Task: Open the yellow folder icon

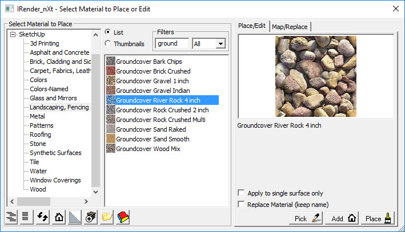Action: (x=107, y=217)
